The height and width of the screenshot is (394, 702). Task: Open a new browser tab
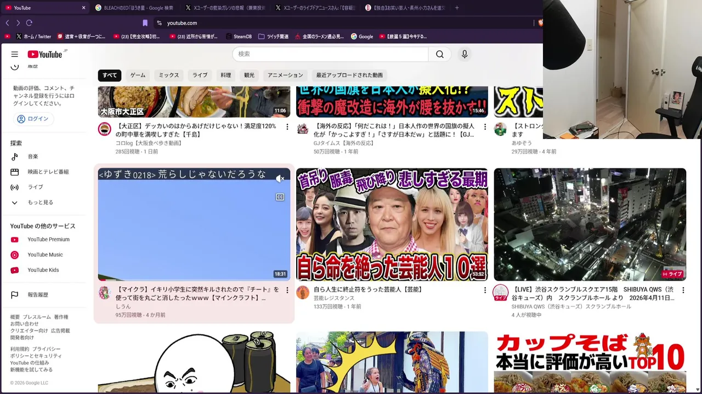point(457,8)
